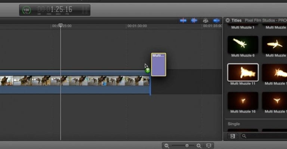Click the 00:01:30:00 ruler mark
The height and width of the screenshot is (149, 287).
click(x=137, y=26)
